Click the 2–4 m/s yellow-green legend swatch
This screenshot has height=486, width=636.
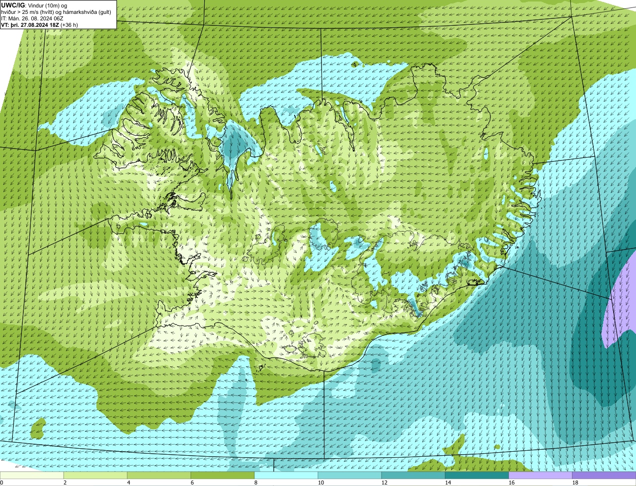click(x=95, y=475)
